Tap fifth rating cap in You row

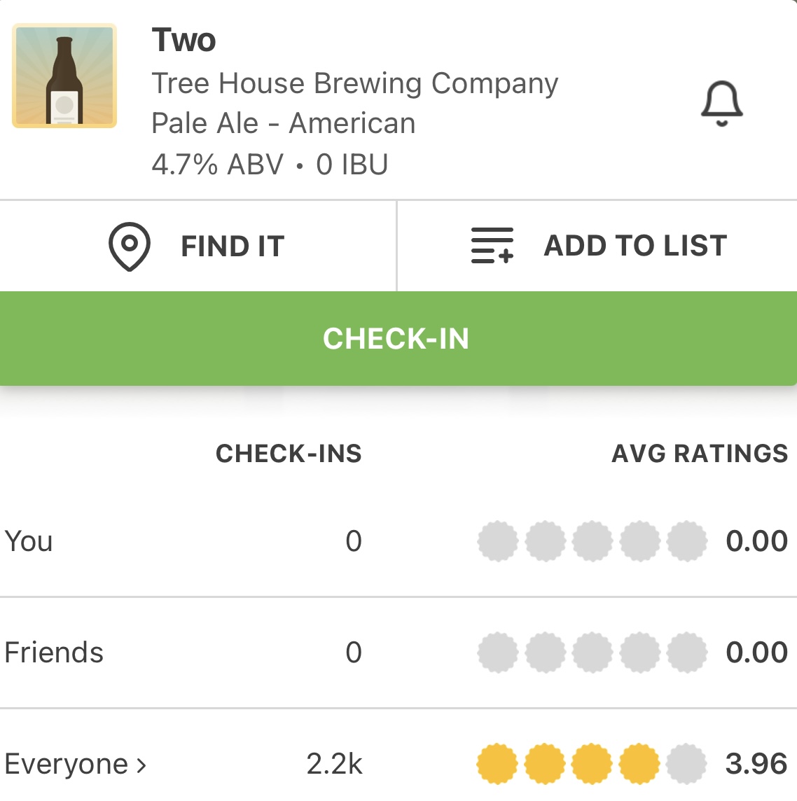tap(687, 541)
